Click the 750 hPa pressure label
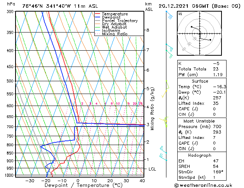 11,136
